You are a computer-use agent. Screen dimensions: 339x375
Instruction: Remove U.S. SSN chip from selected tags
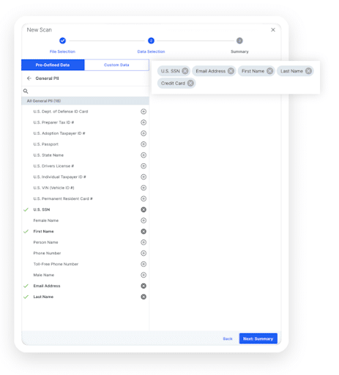(x=185, y=71)
